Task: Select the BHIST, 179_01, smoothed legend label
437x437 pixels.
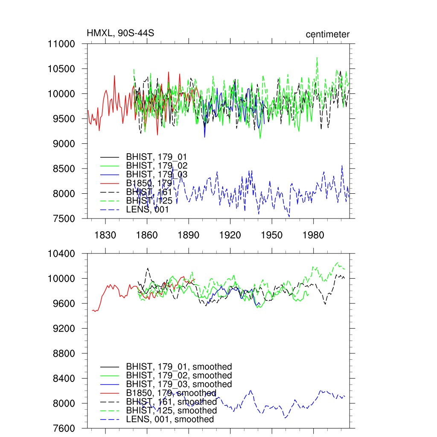Action: click(179, 367)
